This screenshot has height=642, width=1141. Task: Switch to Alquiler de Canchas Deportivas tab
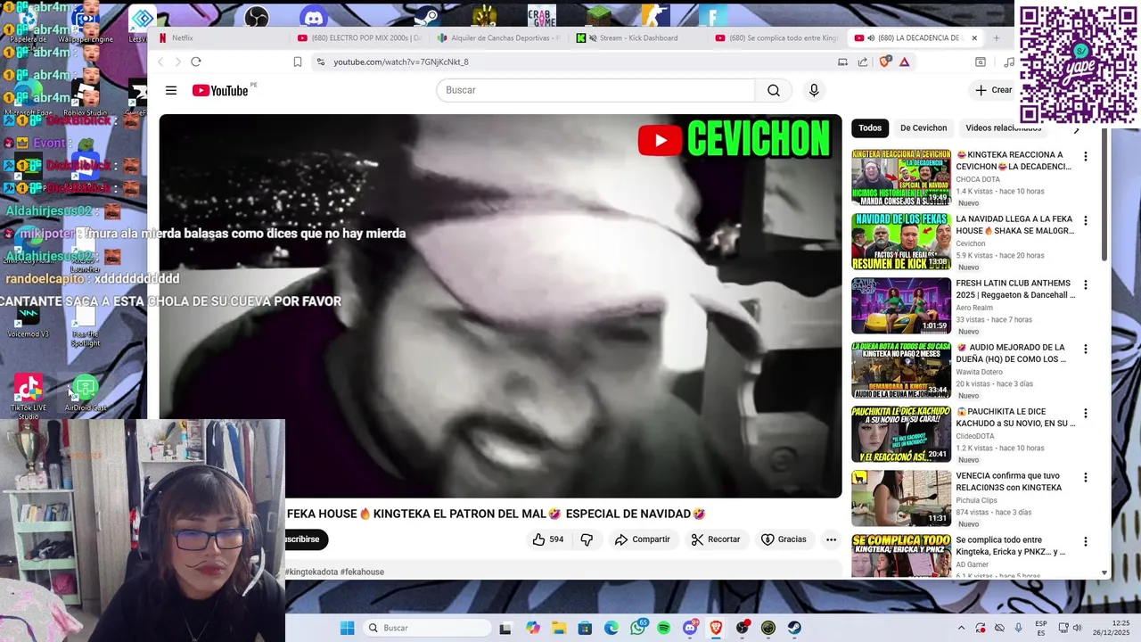[x=499, y=38]
